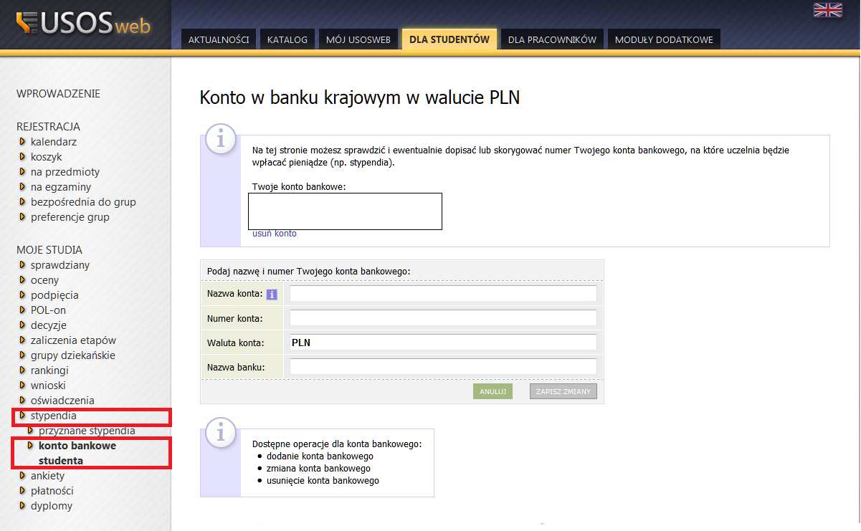The height and width of the screenshot is (531, 861).
Task: Open wnioski in the sidebar
Action: [x=48, y=386]
